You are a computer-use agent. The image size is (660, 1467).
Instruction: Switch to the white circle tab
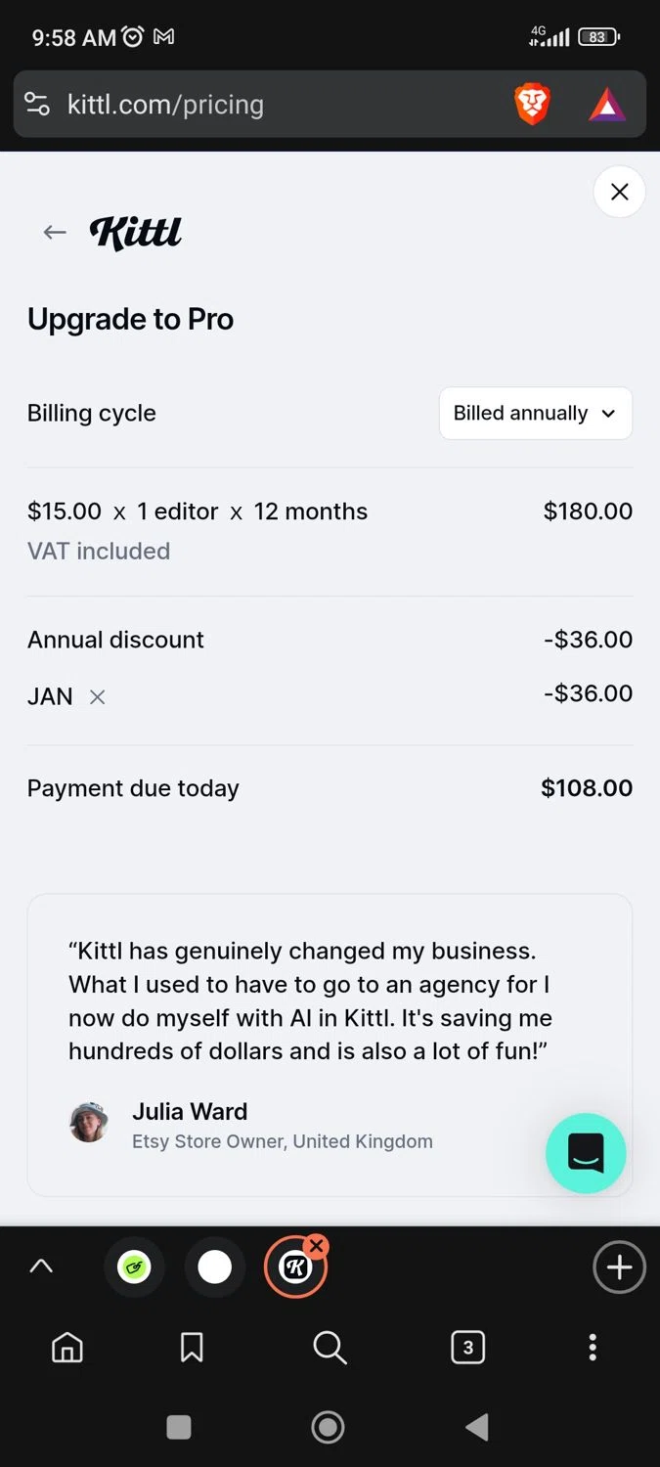click(x=215, y=1267)
